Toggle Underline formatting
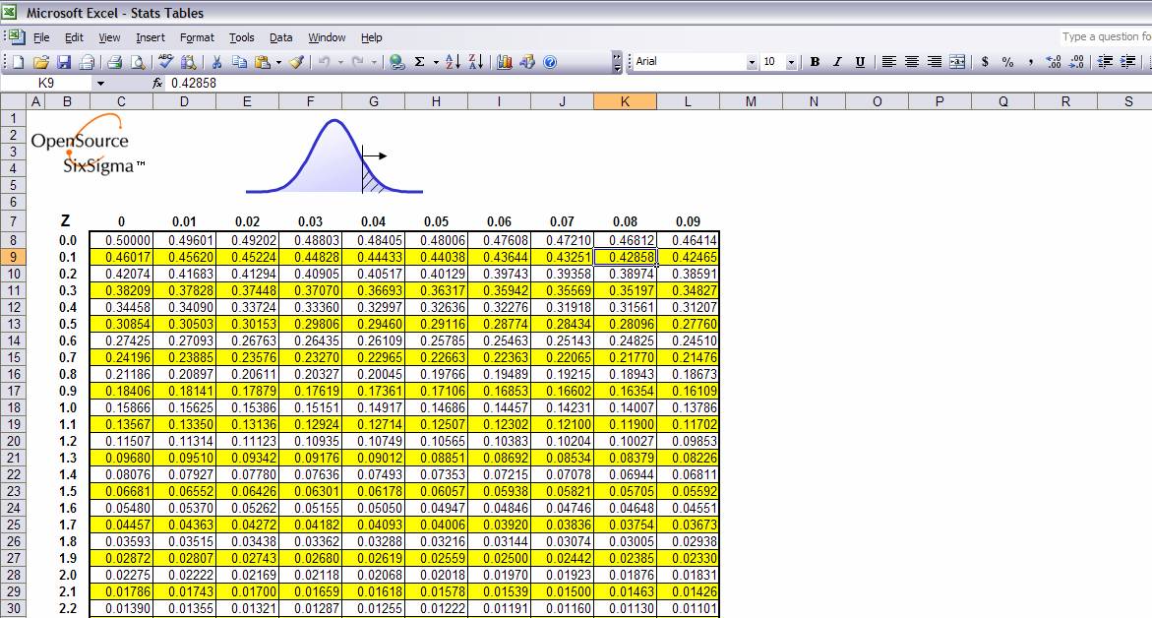 860,62
